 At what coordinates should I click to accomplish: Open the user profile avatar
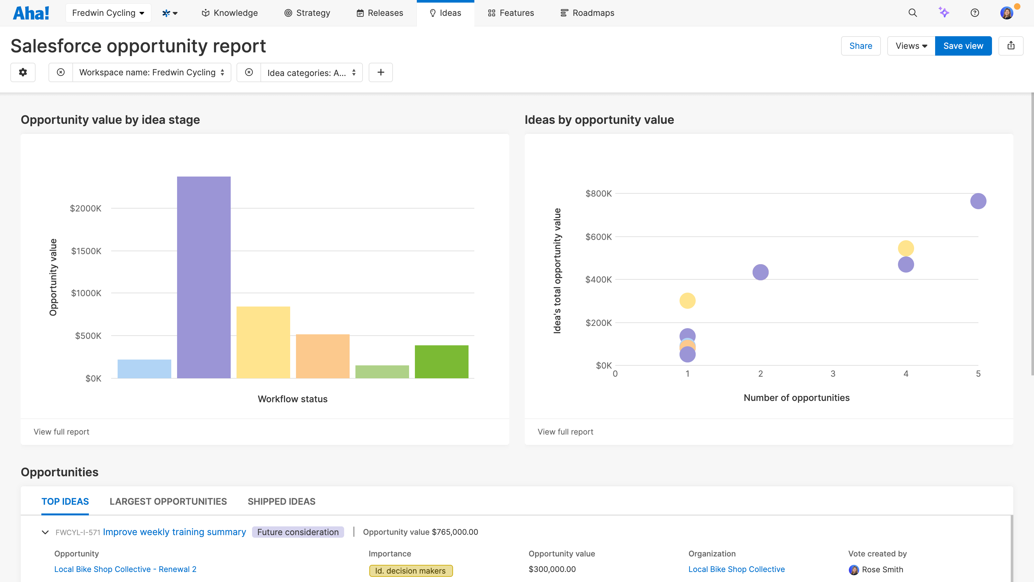point(1006,13)
